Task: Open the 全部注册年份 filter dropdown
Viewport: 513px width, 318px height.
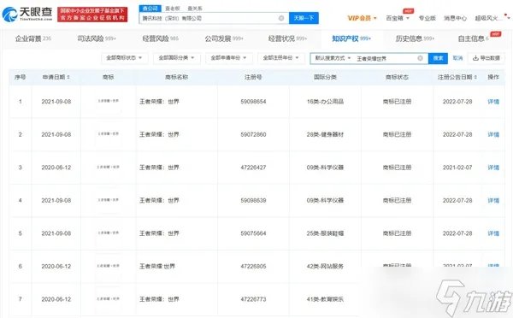Action: pyautogui.click(x=280, y=58)
